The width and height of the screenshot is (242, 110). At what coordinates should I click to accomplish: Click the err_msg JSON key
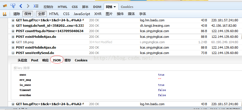coord(25,80)
